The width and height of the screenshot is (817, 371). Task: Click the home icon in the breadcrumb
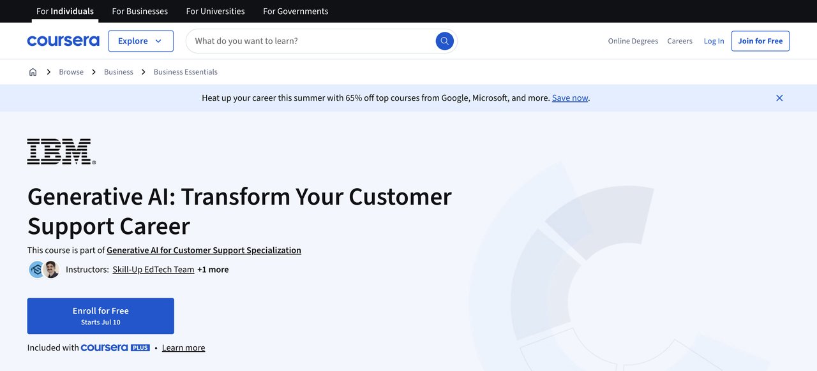32,71
